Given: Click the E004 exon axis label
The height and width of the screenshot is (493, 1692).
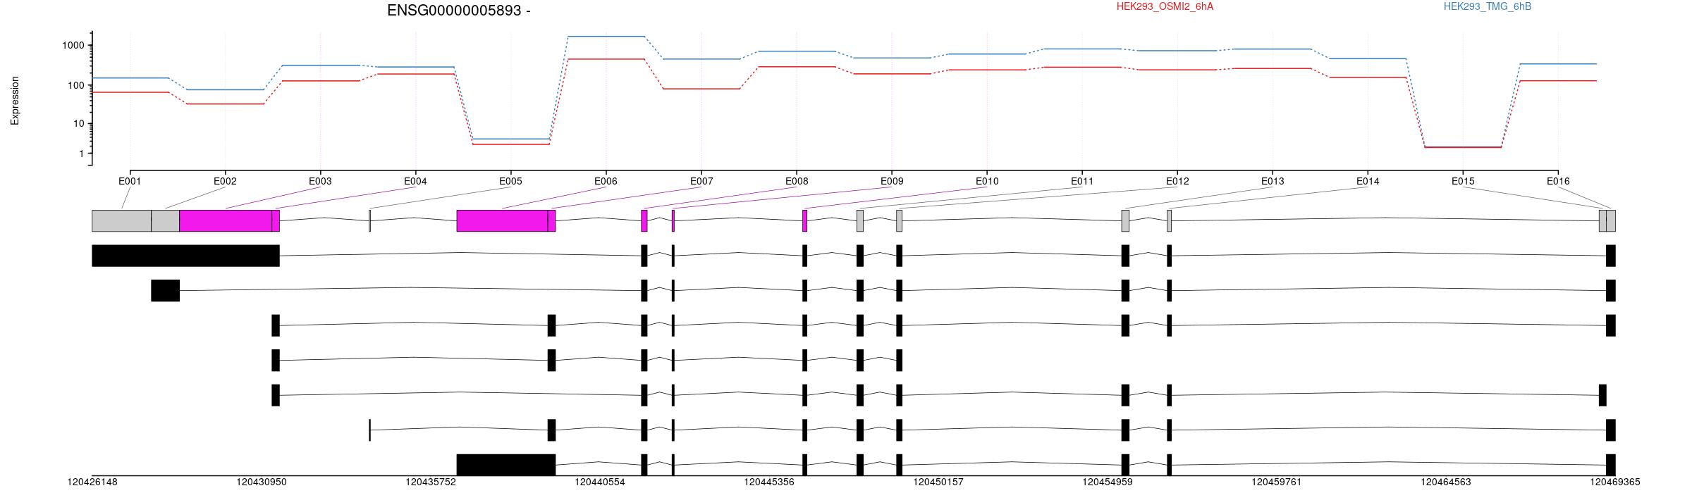Looking at the screenshot, I should pyautogui.click(x=415, y=181).
